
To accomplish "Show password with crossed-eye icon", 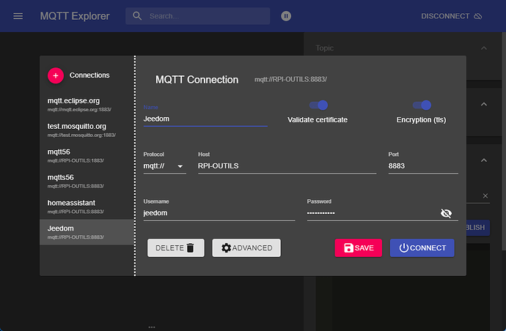I will (x=446, y=213).
